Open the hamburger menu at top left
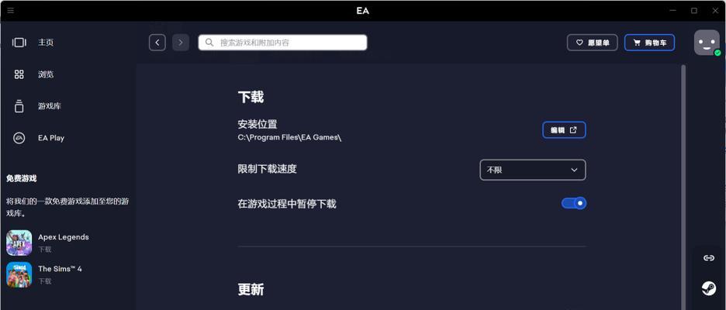Screen dimensions: 726x310 (11, 10)
